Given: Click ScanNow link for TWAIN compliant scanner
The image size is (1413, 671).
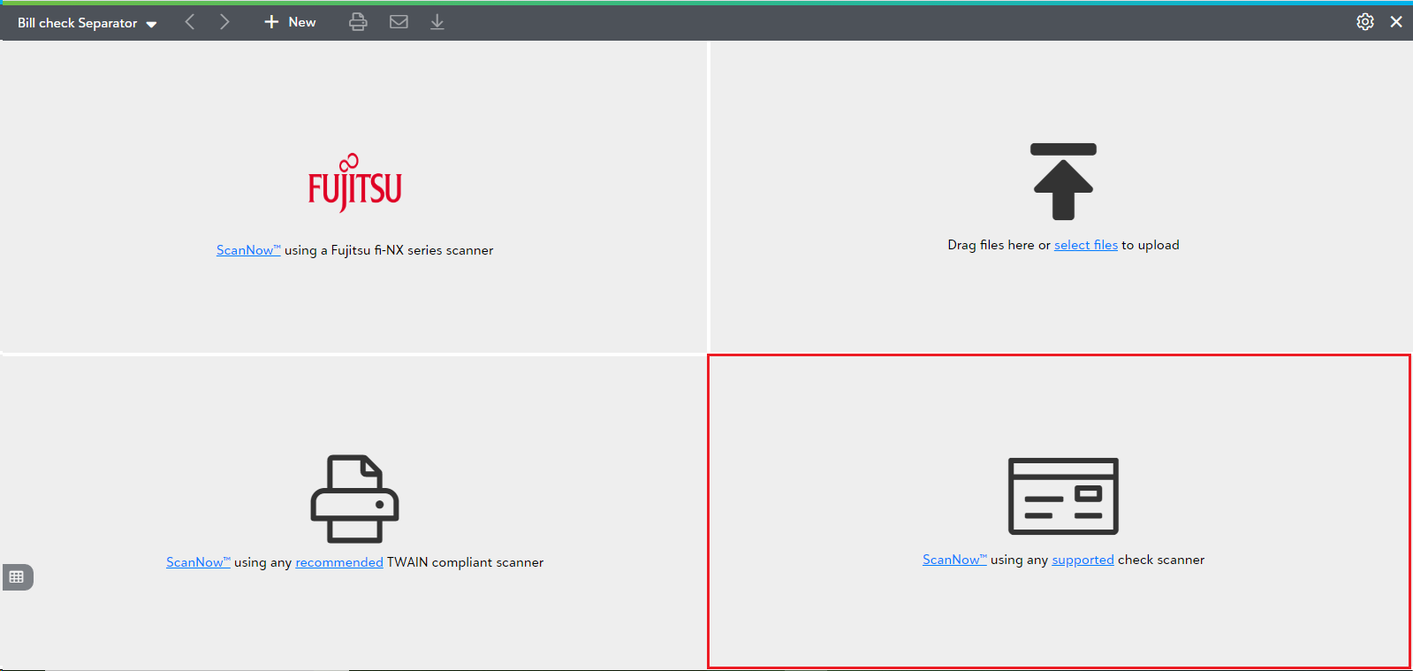Looking at the screenshot, I should [197, 562].
